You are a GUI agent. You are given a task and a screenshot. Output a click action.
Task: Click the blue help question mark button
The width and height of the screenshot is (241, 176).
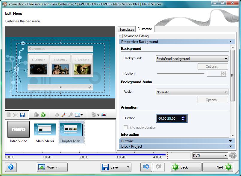11,167
